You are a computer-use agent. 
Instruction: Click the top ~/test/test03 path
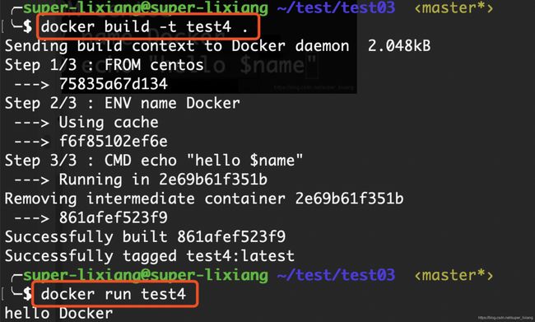pos(336,7)
